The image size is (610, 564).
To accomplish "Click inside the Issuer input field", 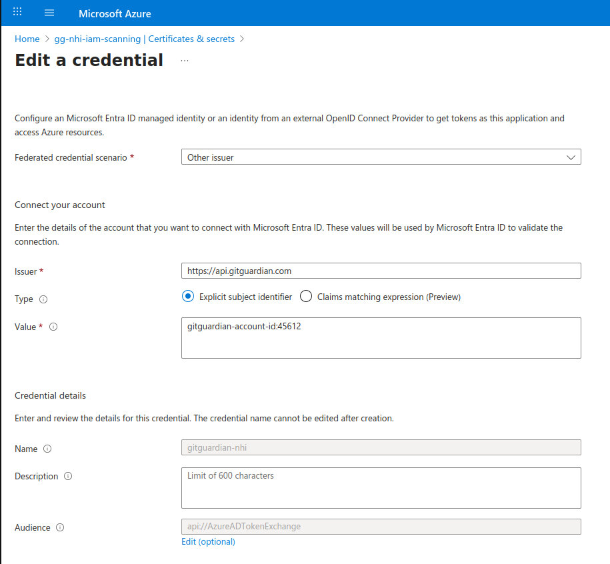I will (x=381, y=271).
